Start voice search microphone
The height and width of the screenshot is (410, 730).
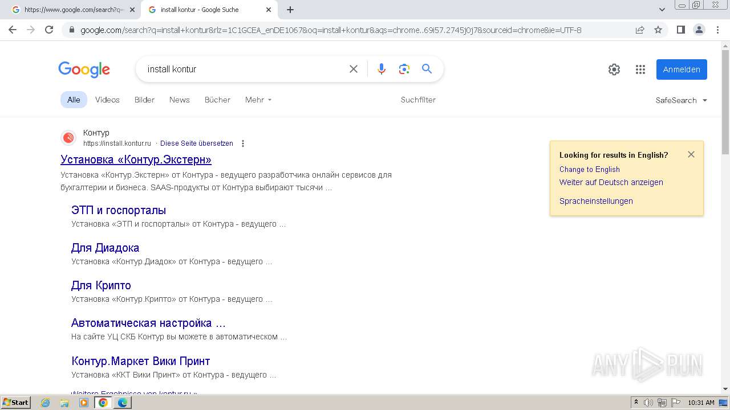pos(382,69)
